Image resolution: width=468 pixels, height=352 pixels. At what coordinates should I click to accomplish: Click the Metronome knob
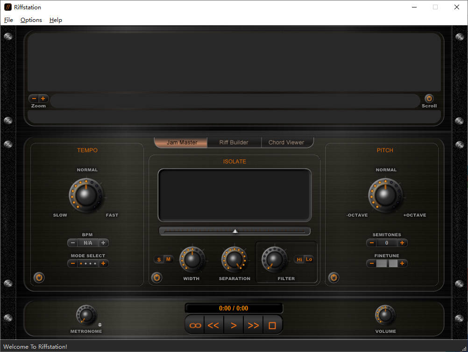pyautogui.click(x=86, y=315)
